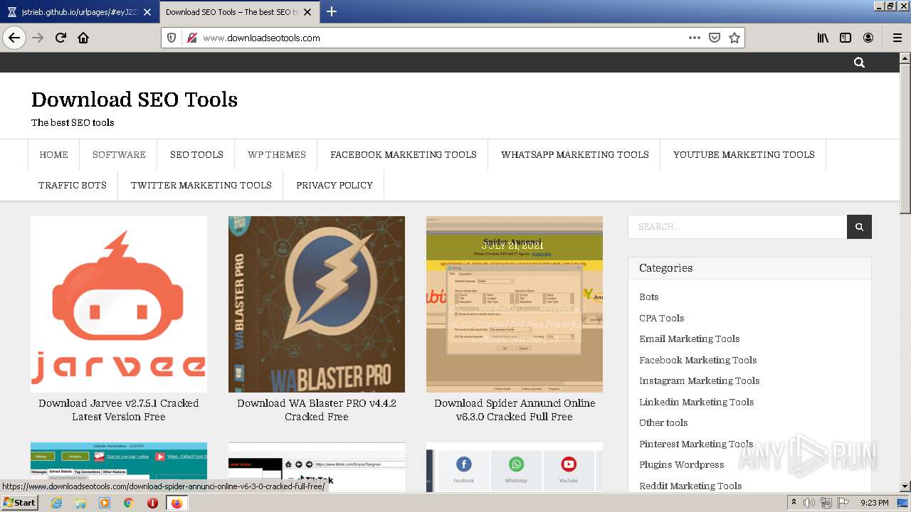This screenshot has width=911, height=512.
Task: Click the page vertical scrollbar down arrow
Action: tap(905, 486)
